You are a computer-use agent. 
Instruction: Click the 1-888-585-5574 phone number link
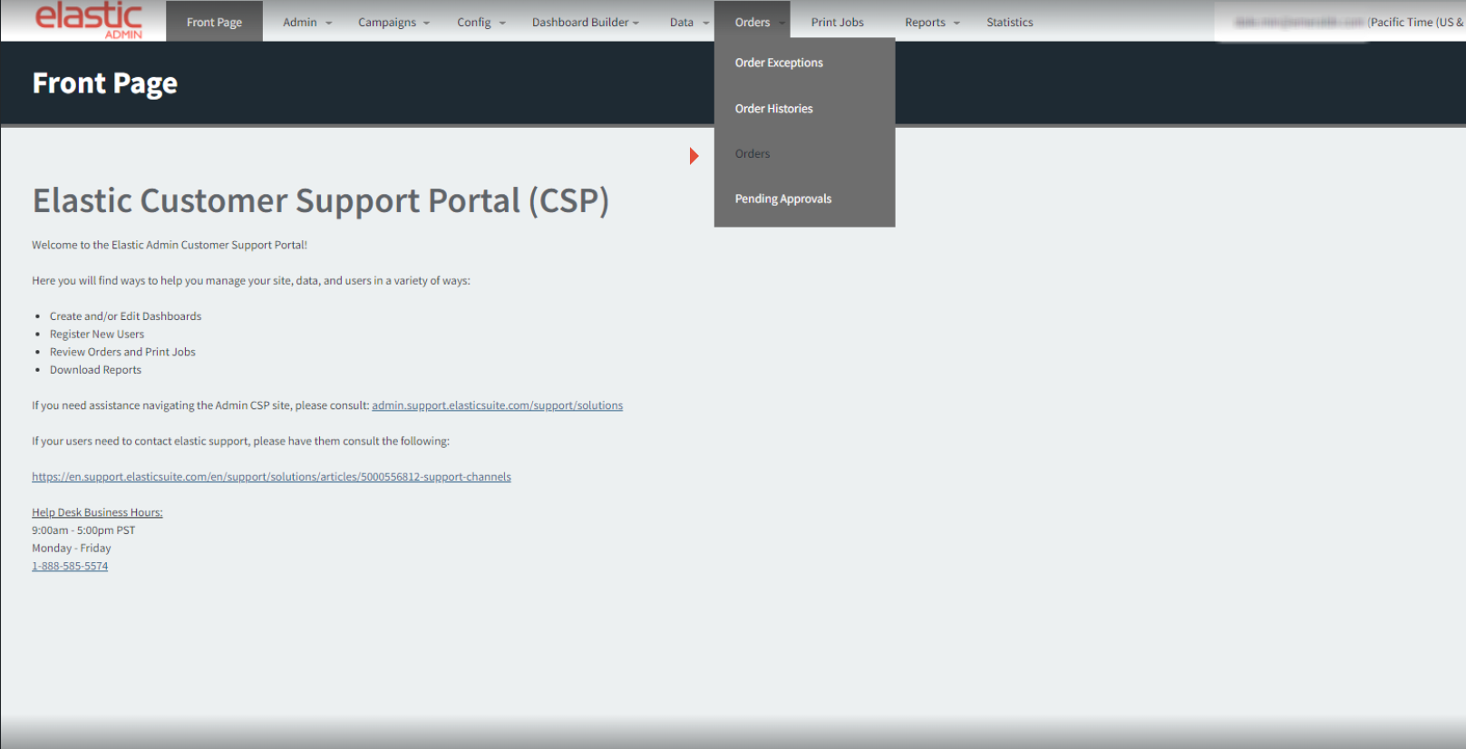coord(70,566)
